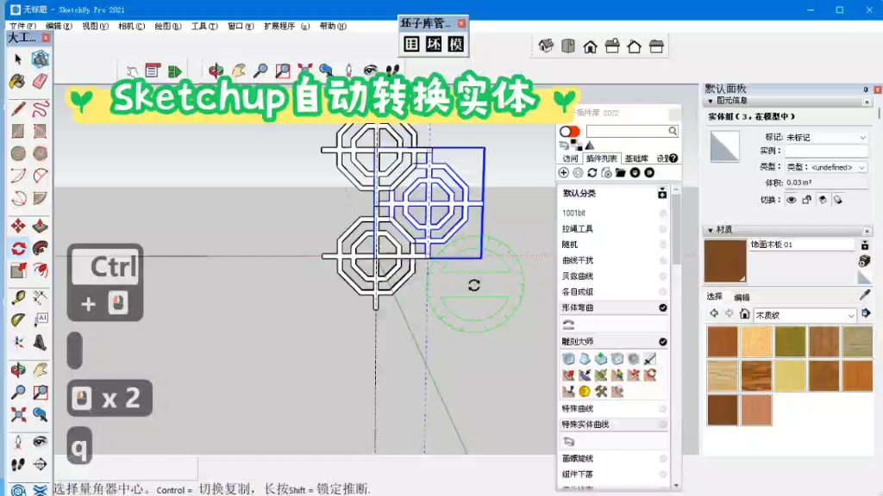Activate the Rotate tool in the left toolbar
The image size is (883, 496).
17,248
